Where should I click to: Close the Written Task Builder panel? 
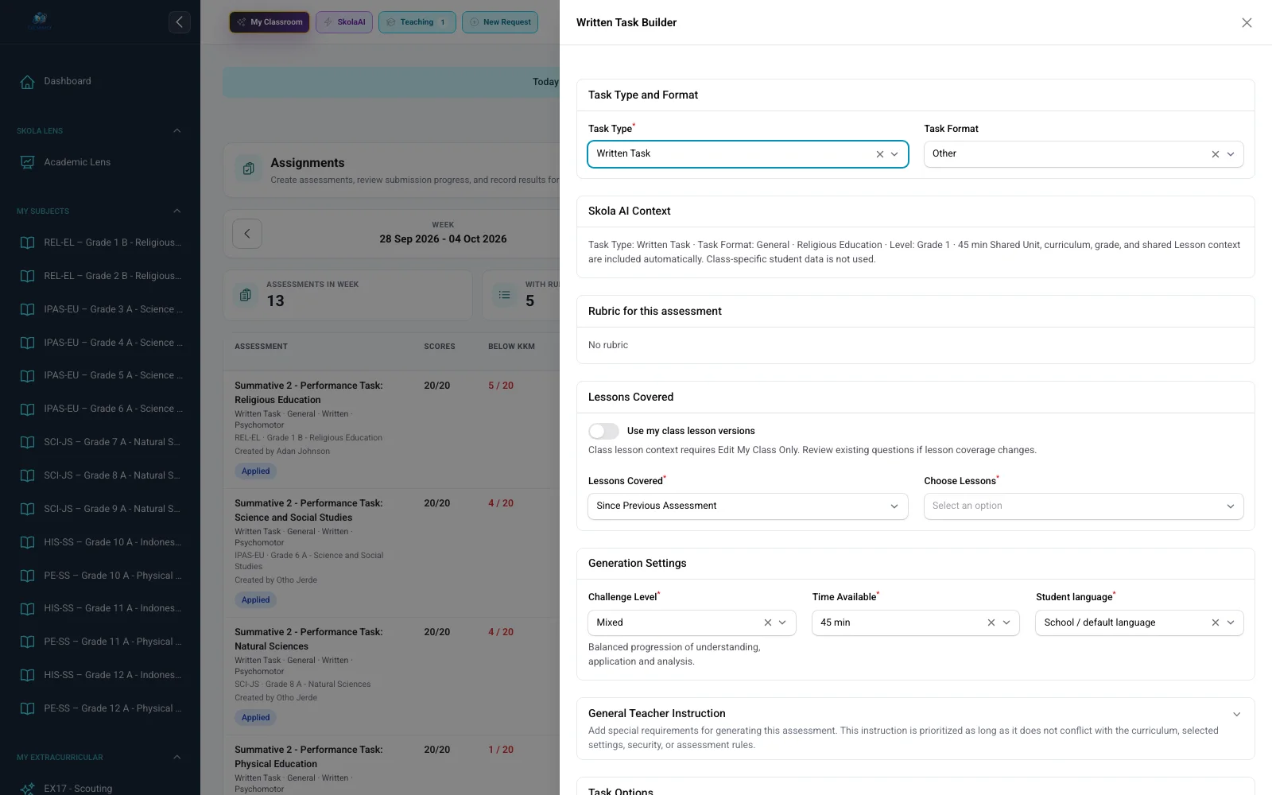pyautogui.click(x=1247, y=23)
